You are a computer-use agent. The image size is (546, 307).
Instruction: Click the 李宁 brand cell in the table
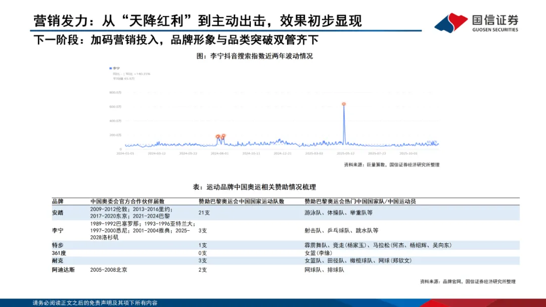[58, 231]
